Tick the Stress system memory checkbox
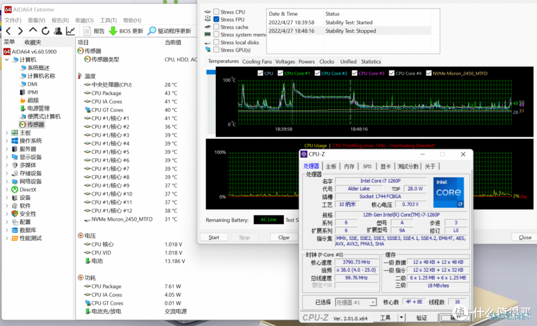 216,35
